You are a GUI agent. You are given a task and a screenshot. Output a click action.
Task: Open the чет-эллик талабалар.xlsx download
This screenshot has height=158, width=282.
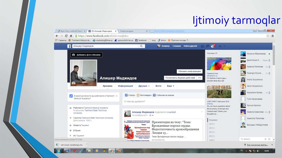pos(70,145)
